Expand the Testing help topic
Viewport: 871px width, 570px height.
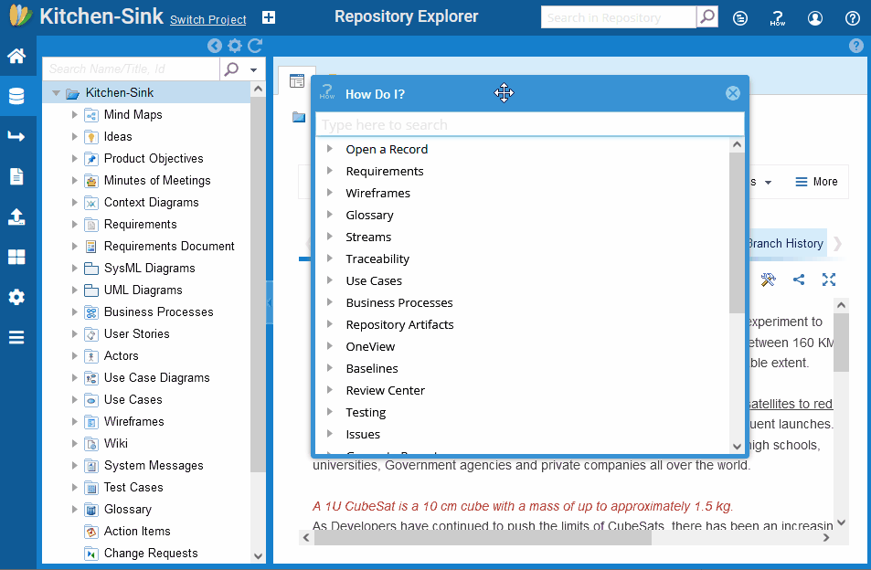330,412
